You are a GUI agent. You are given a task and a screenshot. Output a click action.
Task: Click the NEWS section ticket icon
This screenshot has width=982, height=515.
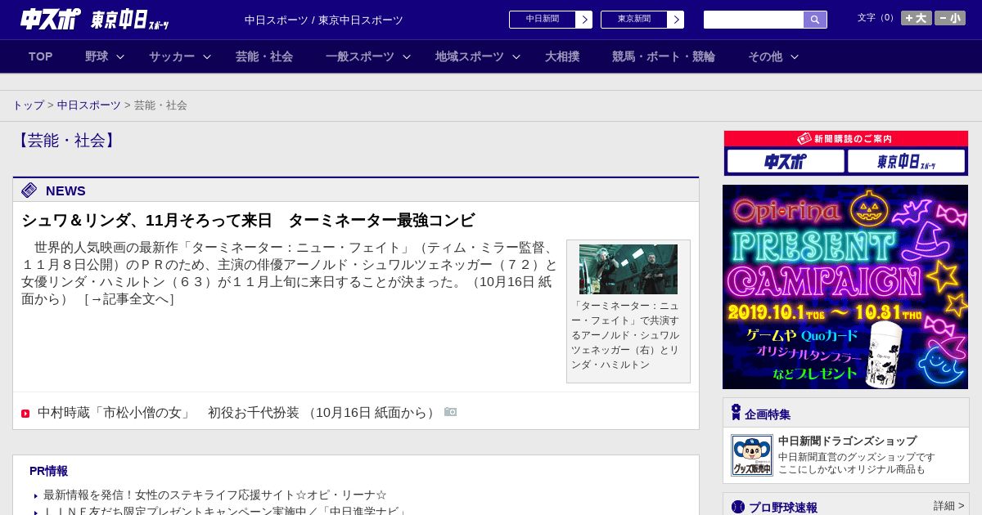click(x=29, y=190)
